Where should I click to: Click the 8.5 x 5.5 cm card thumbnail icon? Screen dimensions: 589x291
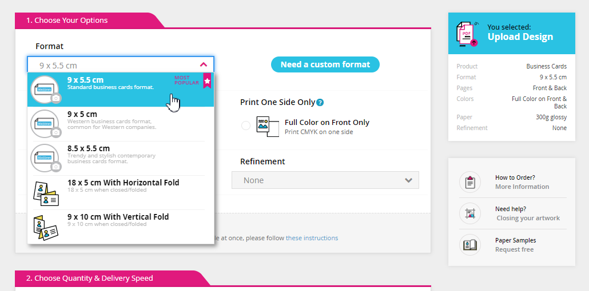click(x=45, y=158)
